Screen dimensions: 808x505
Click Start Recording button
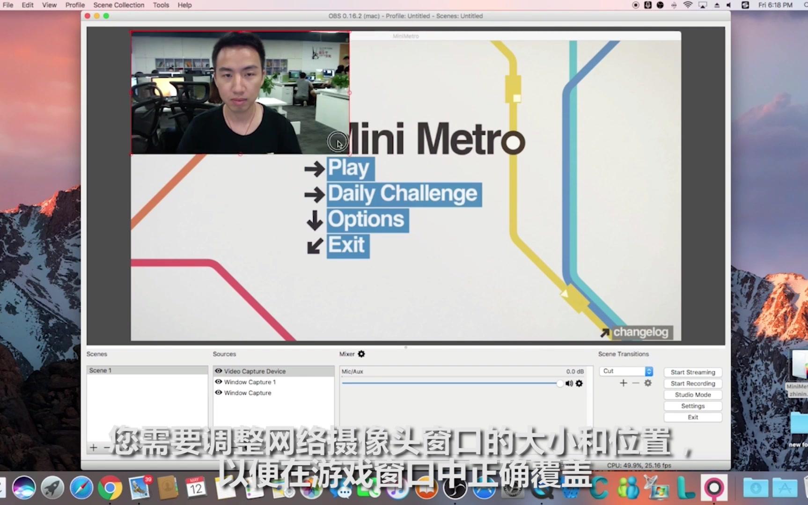tap(693, 383)
